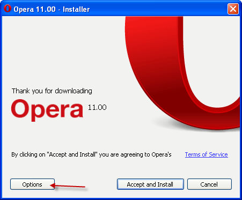The height and width of the screenshot is (200, 242).
Task: Click the large red "Opera" wordmark
Action: pyautogui.click(x=47, y=110)
